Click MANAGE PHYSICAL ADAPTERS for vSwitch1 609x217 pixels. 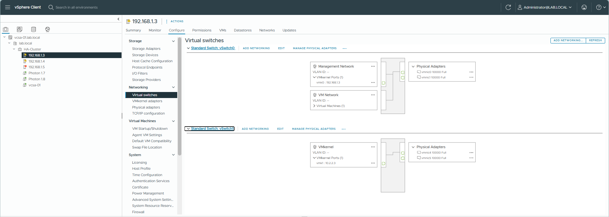coord(314,129)
